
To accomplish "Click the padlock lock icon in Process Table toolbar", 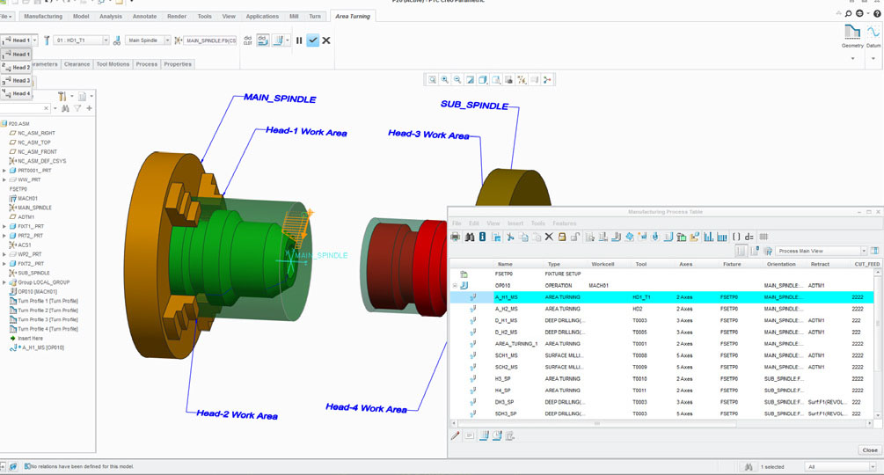I will pyautogui.click(x=562, y=237).
